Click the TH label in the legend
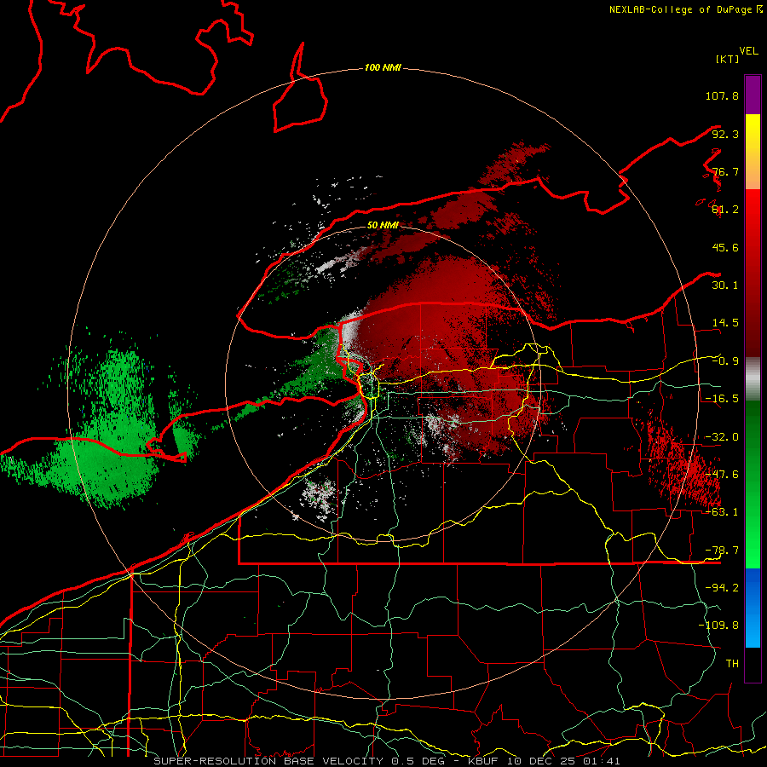 click(732, 664)
